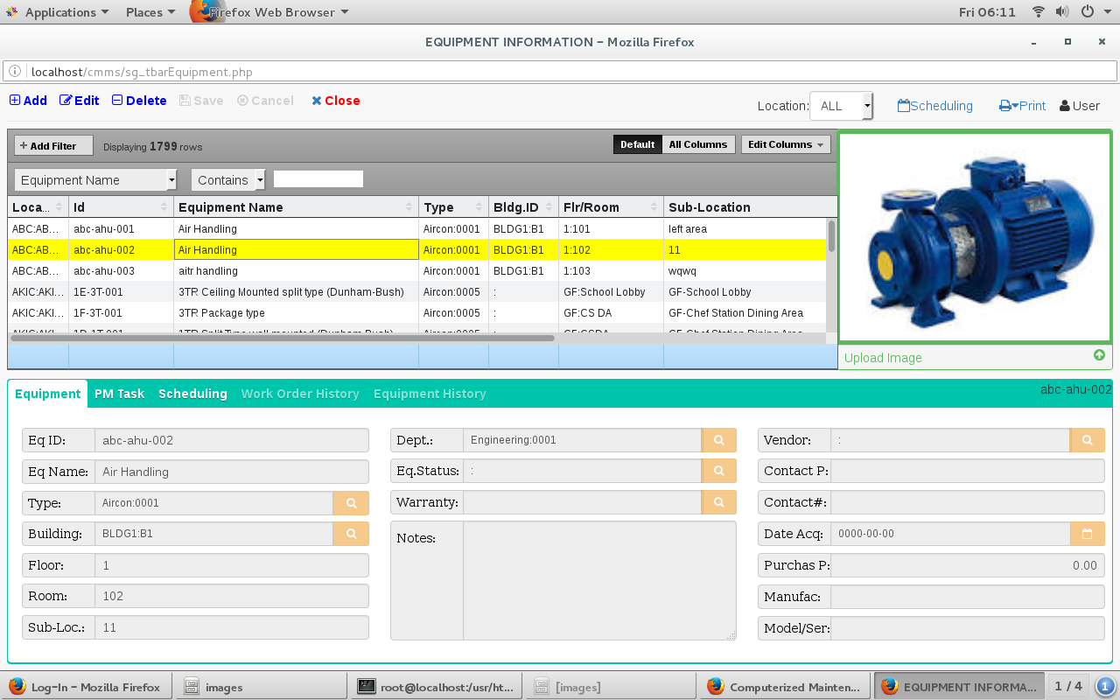Click search button beside Vendor field
This screenshot has height=700, width=1120.
[1087, 440]
